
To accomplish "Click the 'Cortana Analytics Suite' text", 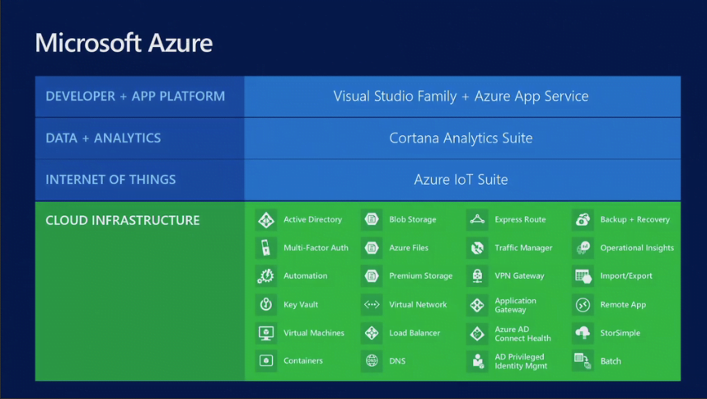I will 461,138.
